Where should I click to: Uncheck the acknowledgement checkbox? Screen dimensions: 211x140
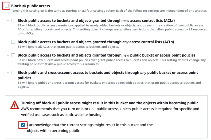(23, 125)
